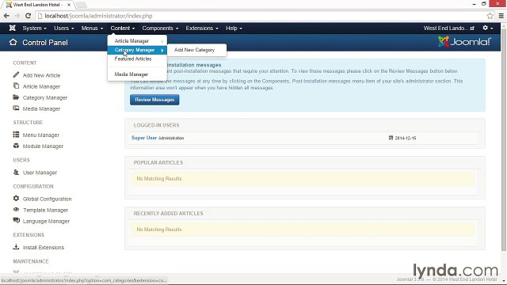Image resolution: width=507 pixels, height=285 pixels.
Task: Click the list icon beside Menu Manager
Action: click(16, 135)
